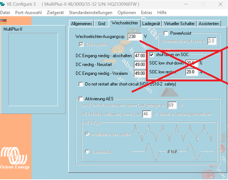Enable the PowerAssist checkbox
The image size is (228, 180).
[166, 33]
